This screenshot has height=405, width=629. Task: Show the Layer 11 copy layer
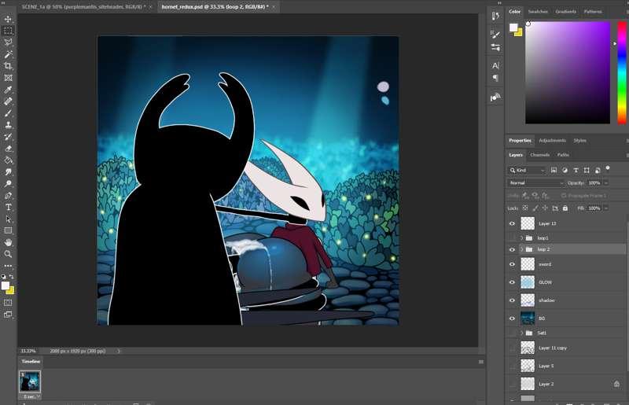click(x=512, y=348)
